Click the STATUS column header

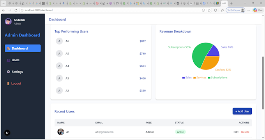click(179, 123)
